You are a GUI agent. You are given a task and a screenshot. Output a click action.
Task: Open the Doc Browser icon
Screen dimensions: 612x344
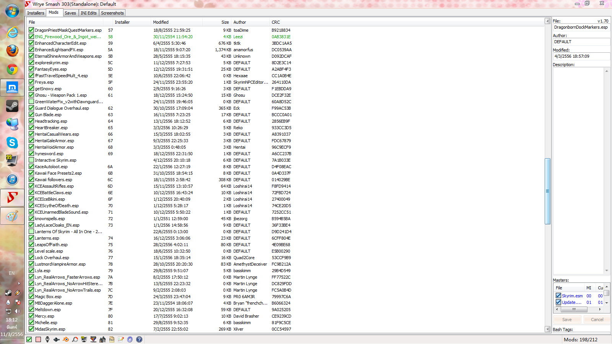point(112,339)
